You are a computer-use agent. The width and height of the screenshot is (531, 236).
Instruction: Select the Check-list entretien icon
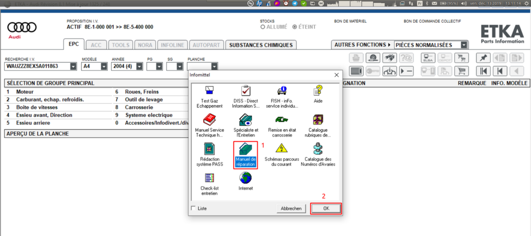click(x=210, y=184)
